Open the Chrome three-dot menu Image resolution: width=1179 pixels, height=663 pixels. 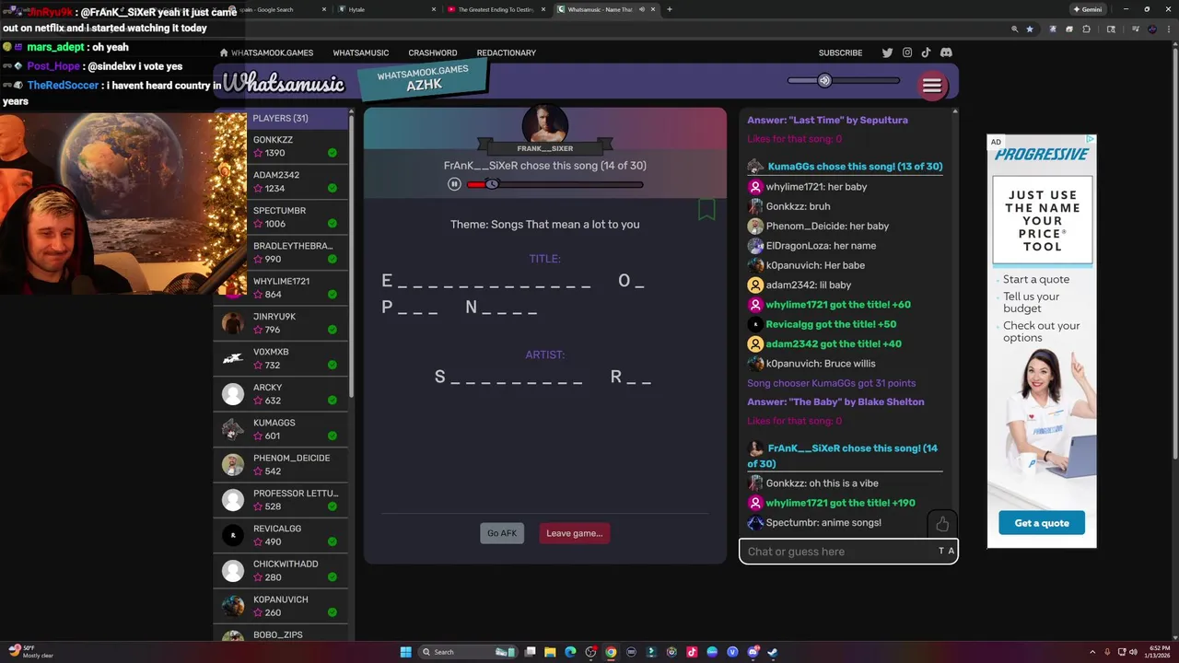[1169, 29]
